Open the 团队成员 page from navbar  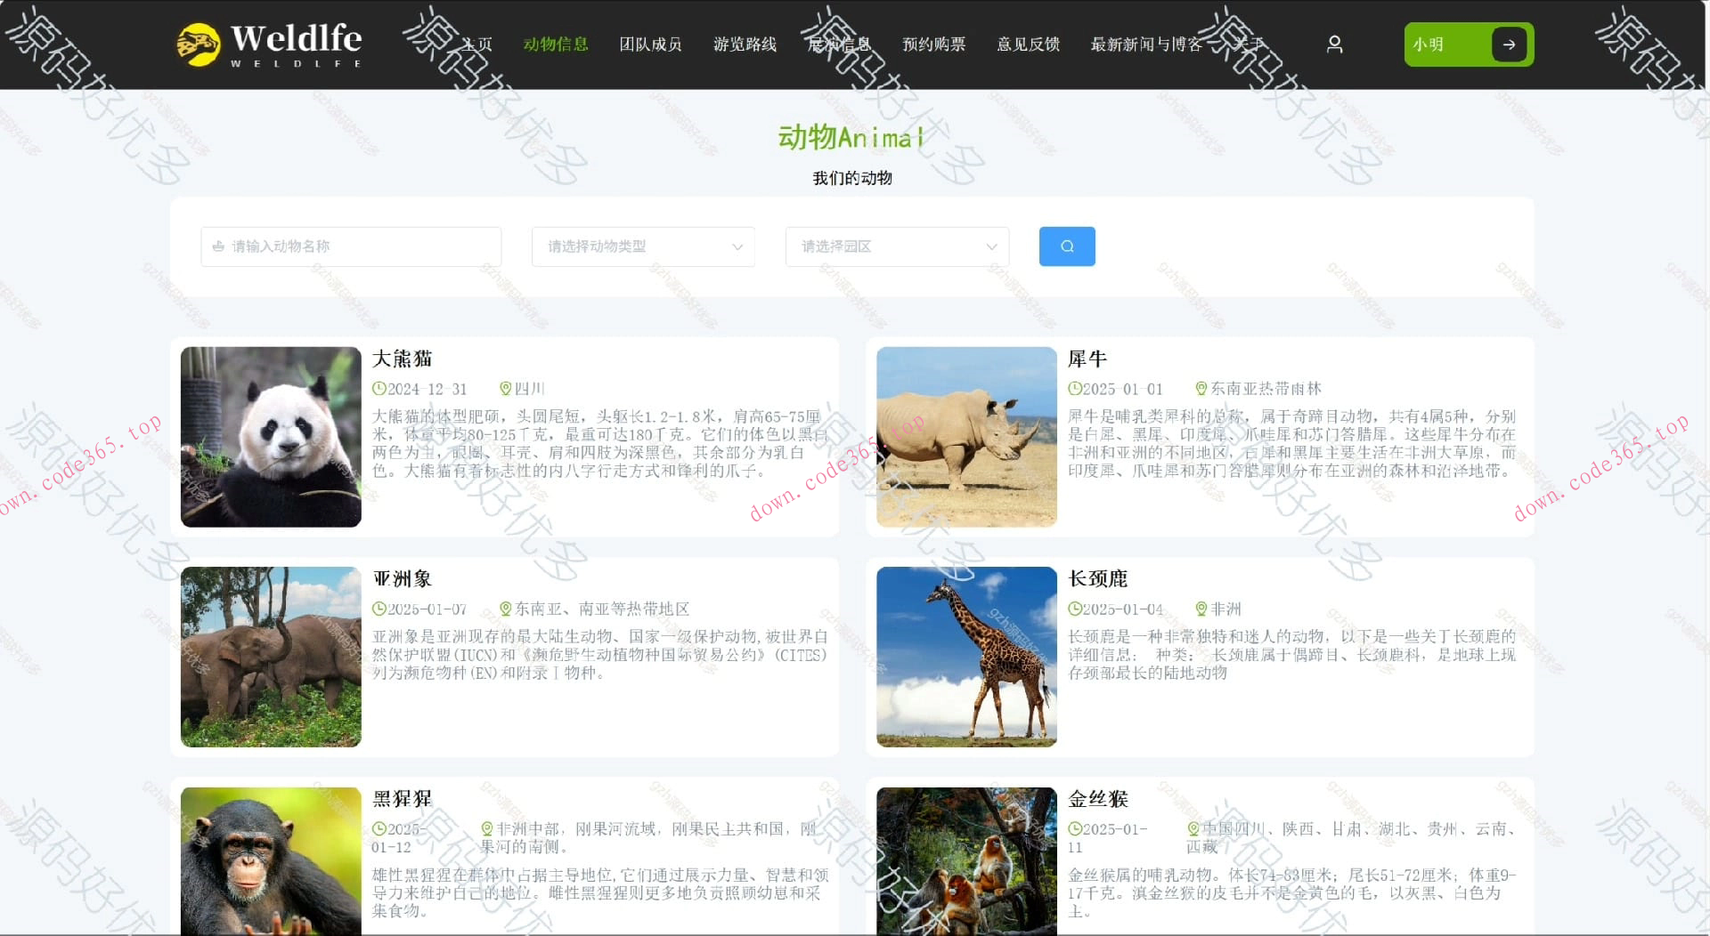[x=650, y=44]
